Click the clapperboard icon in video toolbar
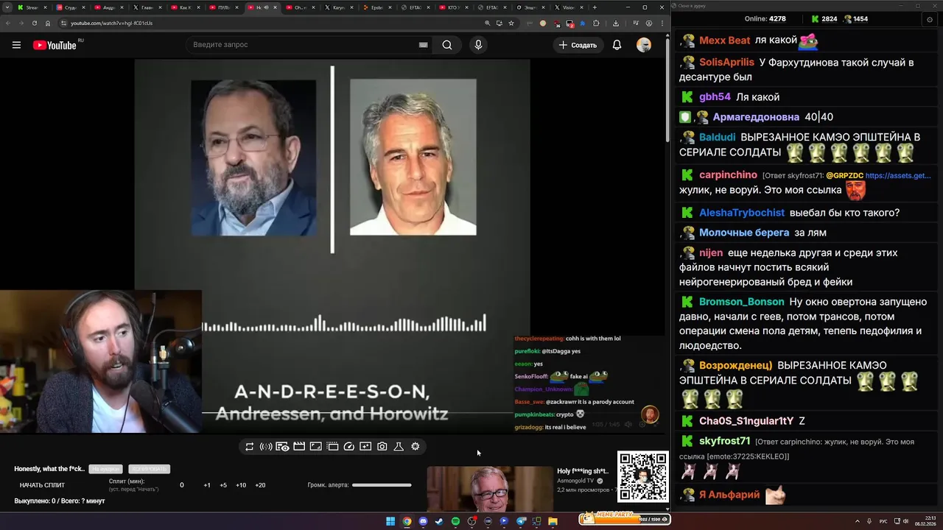The width and height of the screenshot is (943, 530). pos(299,447)
